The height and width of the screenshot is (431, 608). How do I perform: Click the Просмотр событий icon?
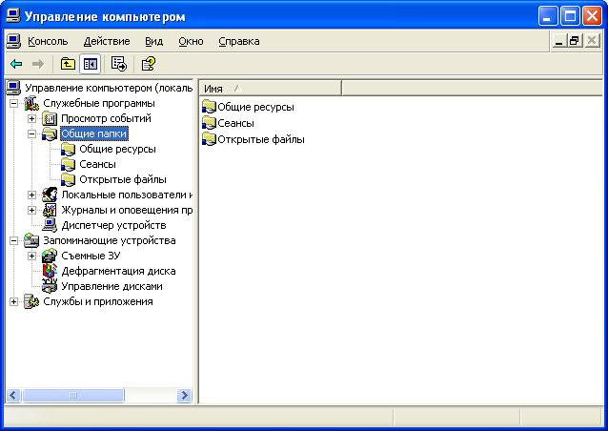50,118
